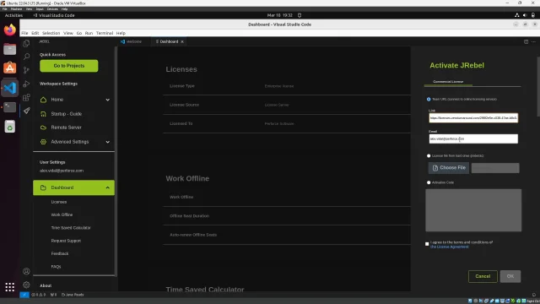The height and width of the screenshot is (304, 540).
Task: Open the Search view icon
Action: click(26, 57)
